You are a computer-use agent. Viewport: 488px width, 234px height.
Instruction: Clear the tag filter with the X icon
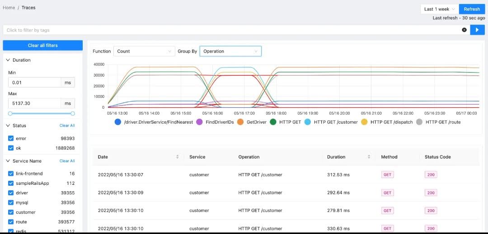point(464,30)
